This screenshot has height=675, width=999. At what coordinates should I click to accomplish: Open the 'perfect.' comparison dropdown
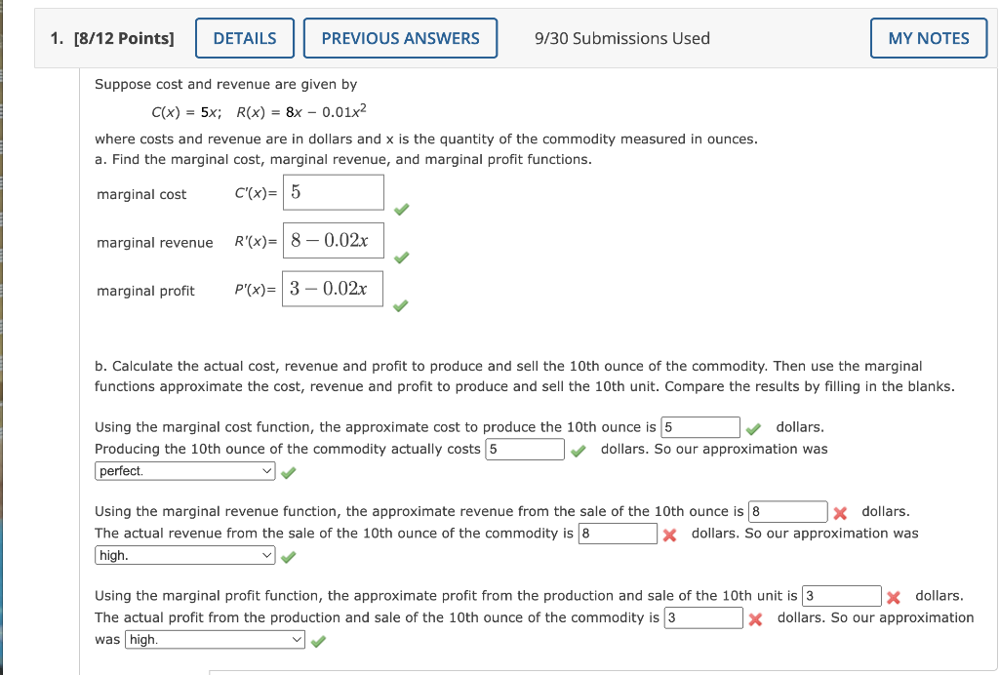183,471
